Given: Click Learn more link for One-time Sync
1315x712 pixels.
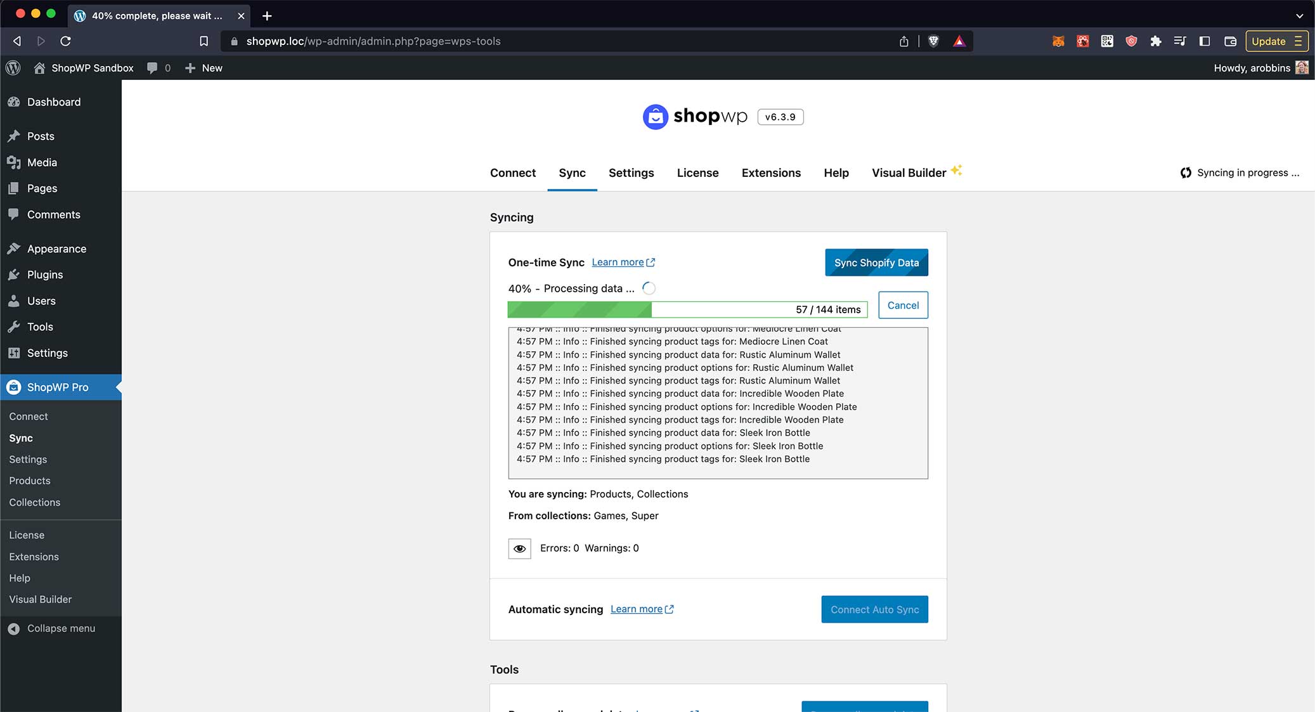Looking at the screenshot, I should [623, 261].
